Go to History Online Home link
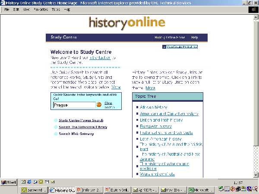 point(170,38)
